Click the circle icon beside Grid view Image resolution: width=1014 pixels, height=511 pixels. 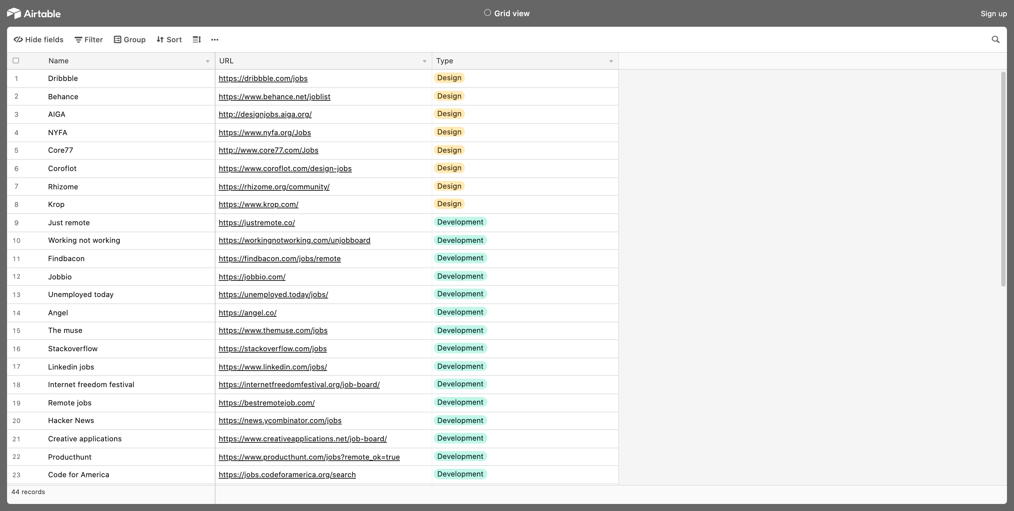[x=487, y=13]
